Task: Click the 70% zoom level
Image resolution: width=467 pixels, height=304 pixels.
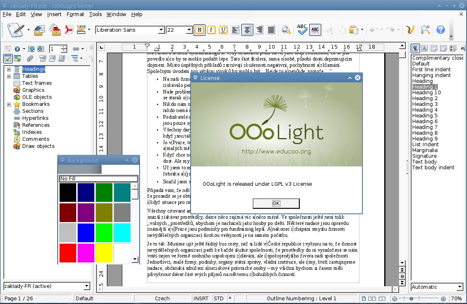Action: pyautogui.click(x=456, y=298)
